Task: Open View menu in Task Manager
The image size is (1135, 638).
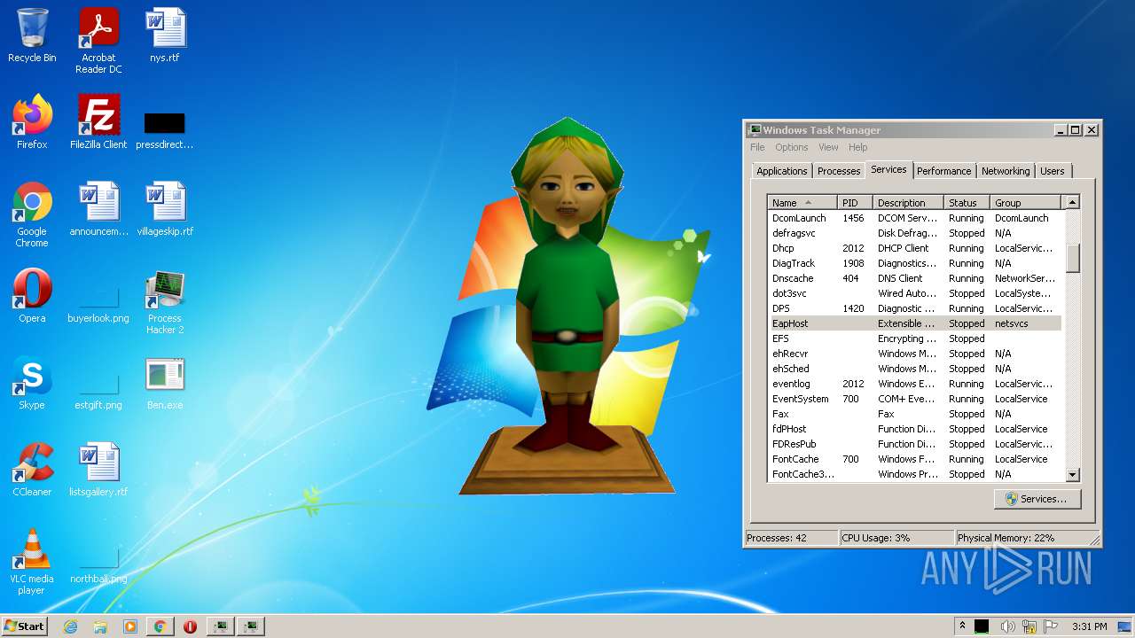Action: (x=828, y=147)
